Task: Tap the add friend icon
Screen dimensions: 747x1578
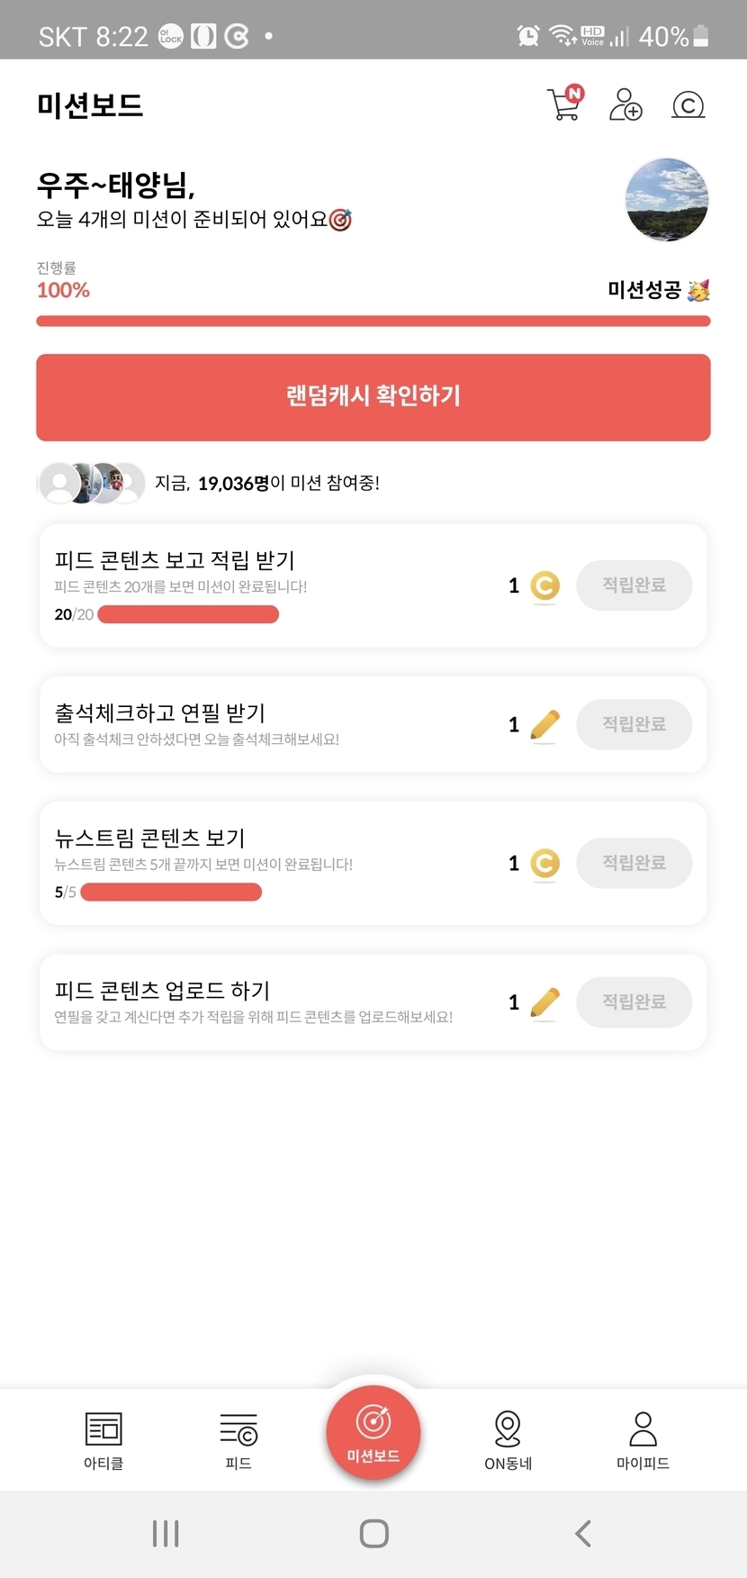Action: tap(625, 104)
